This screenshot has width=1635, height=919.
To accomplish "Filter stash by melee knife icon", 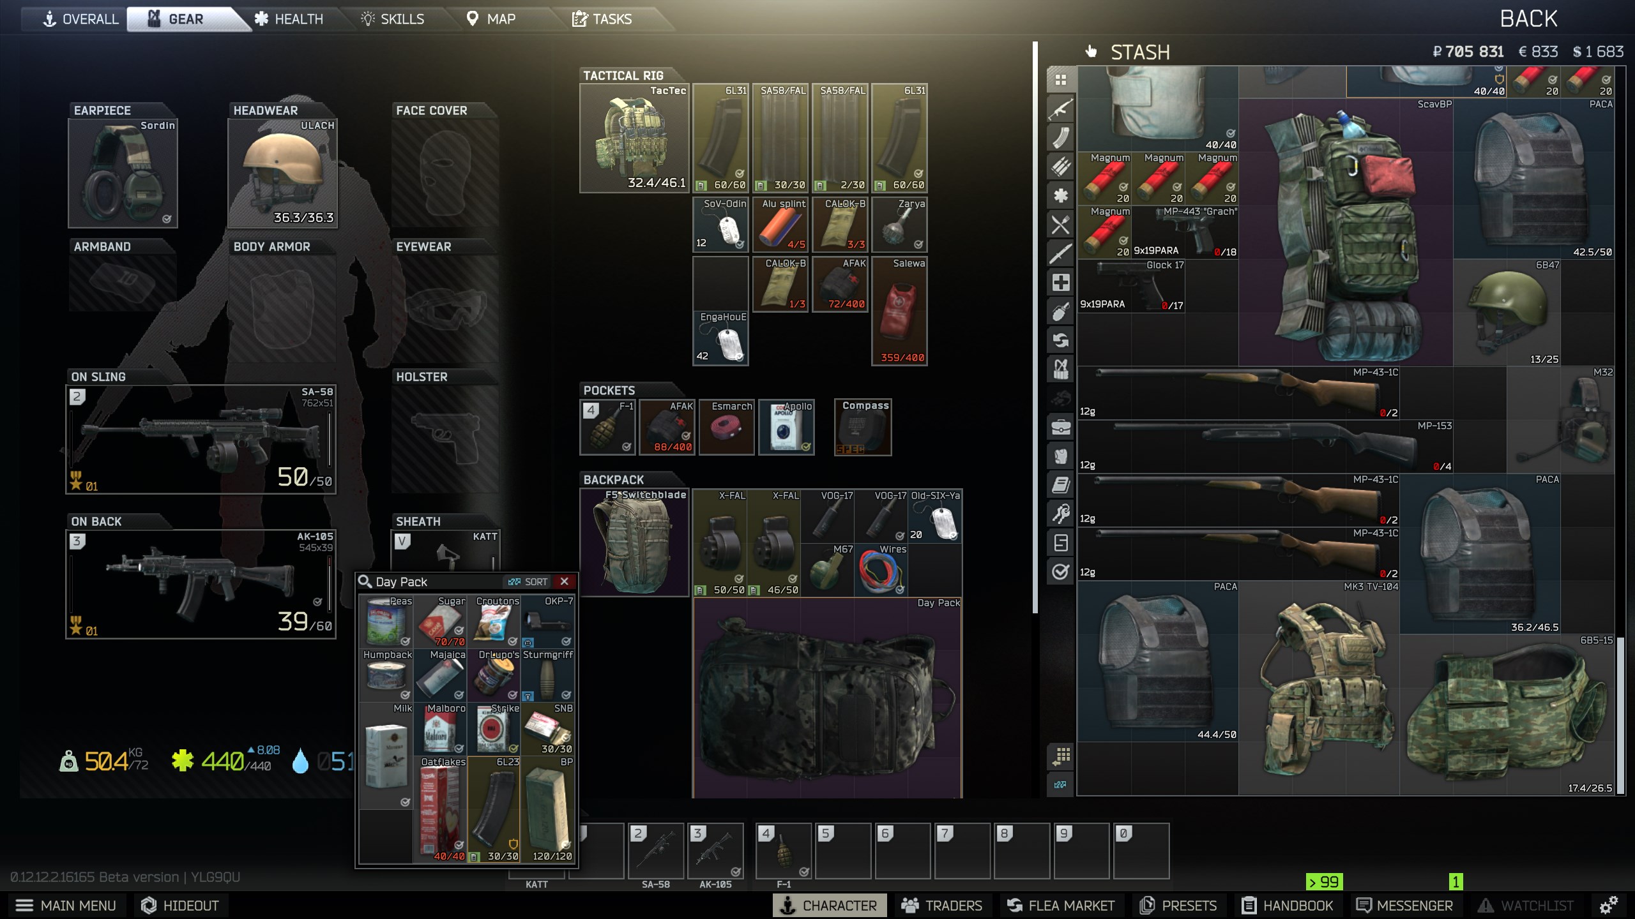I will 1061,253.
